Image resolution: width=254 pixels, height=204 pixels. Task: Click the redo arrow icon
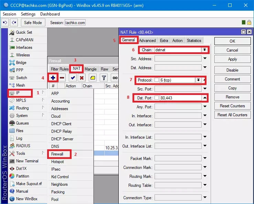(14, 23)
